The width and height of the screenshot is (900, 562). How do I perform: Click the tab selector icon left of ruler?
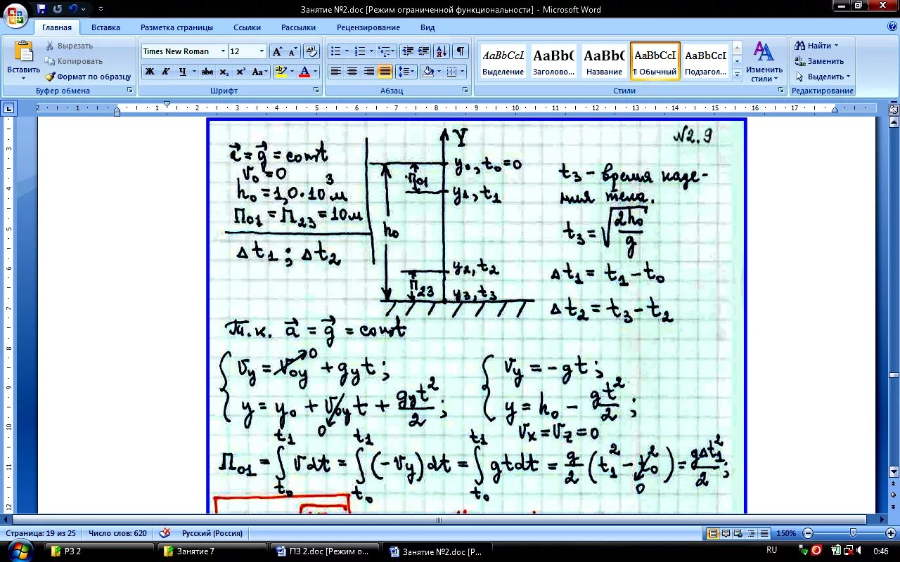click(9, 108)
